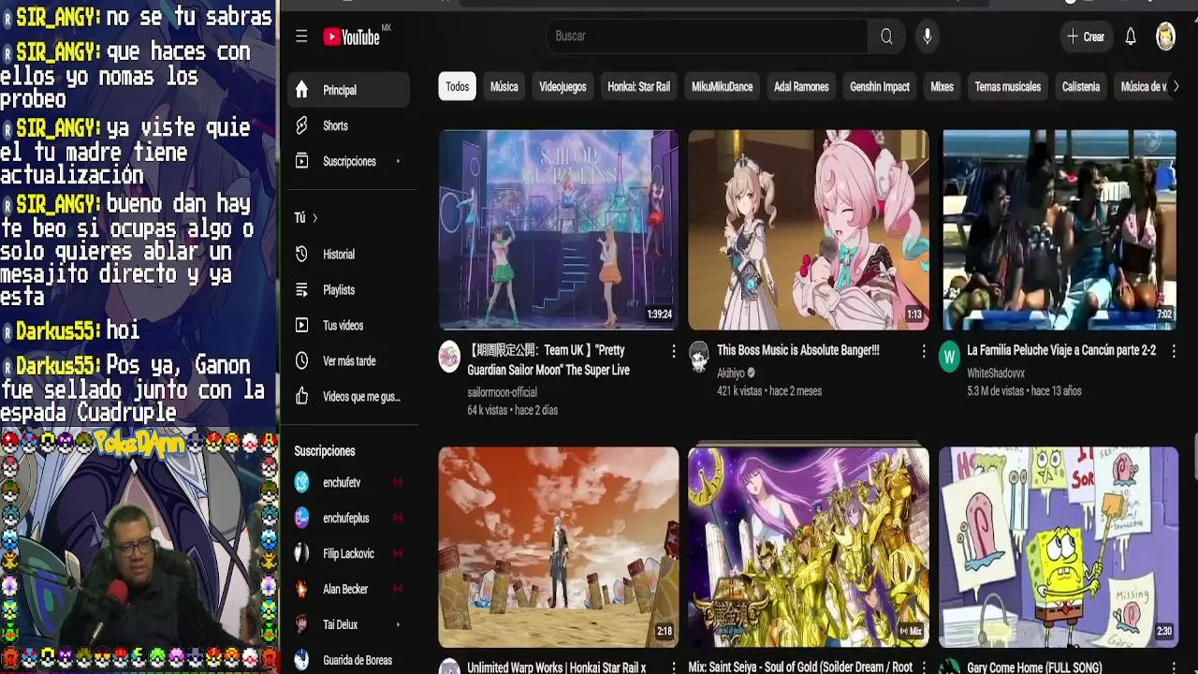Open sailormoon-official channel avatar
The width and height of the screenshot is (1198, 674).
449,357
